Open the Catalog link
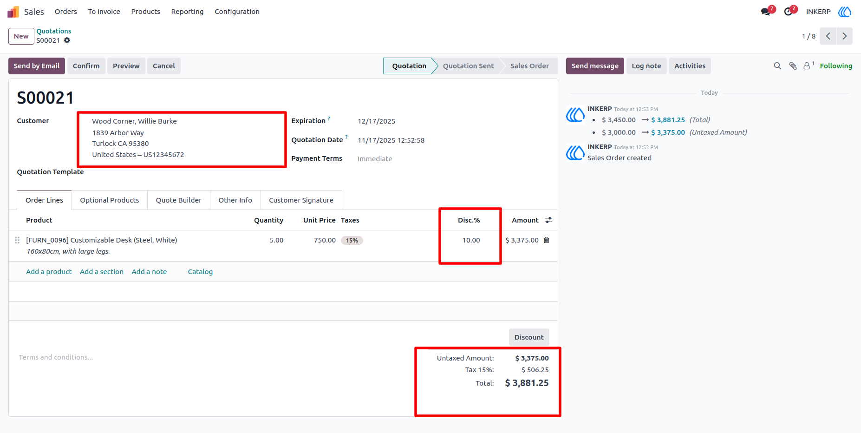861x433 pixels. (200, 272)
